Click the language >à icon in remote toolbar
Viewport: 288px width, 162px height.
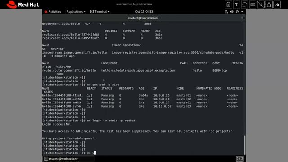[277, 4]
